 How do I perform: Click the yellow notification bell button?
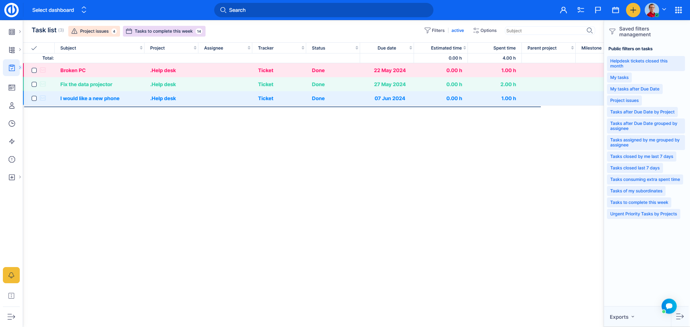coord(11,275)
